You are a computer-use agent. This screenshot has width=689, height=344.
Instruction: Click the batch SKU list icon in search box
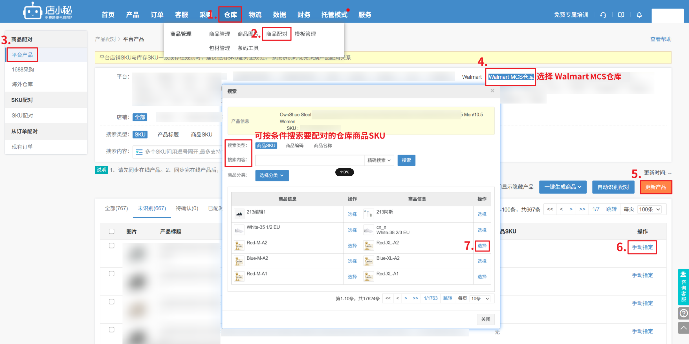(x=139, y=152)
